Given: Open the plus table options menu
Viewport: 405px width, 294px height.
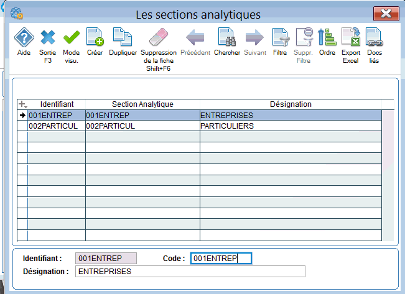Looking at the screenshot, I should 22,104.
